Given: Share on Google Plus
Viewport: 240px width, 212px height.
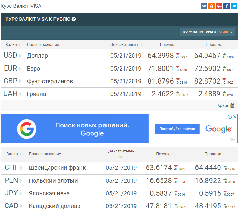Looking at the screenshot, I should (219, 6).
